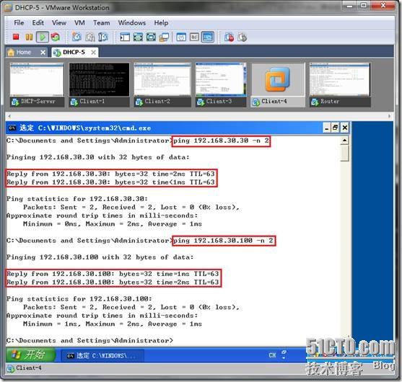Image resolution: width=402 pixels, height=382 pixels.
Task: Click the Unity mode toolbar icon
Action: [164, 37]
